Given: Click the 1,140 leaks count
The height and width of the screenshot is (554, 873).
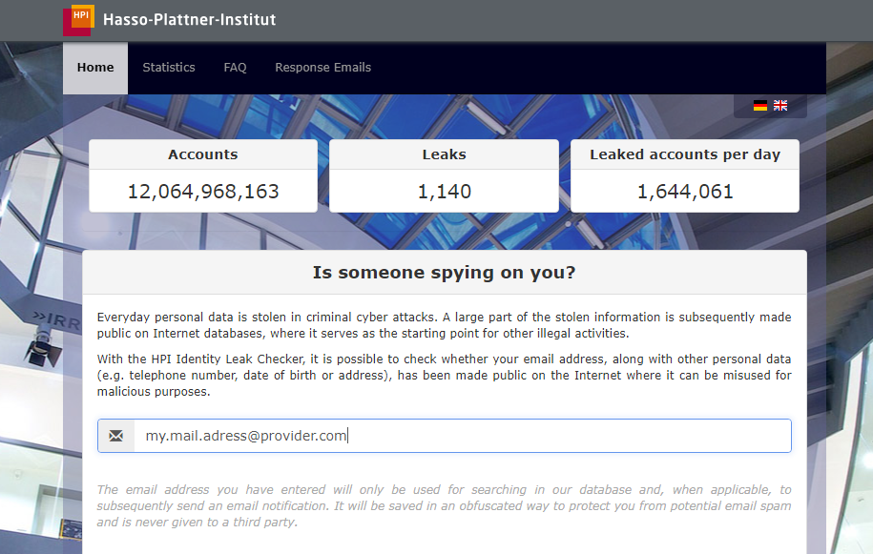Looking at the screenshot, I should coord(444,192).
